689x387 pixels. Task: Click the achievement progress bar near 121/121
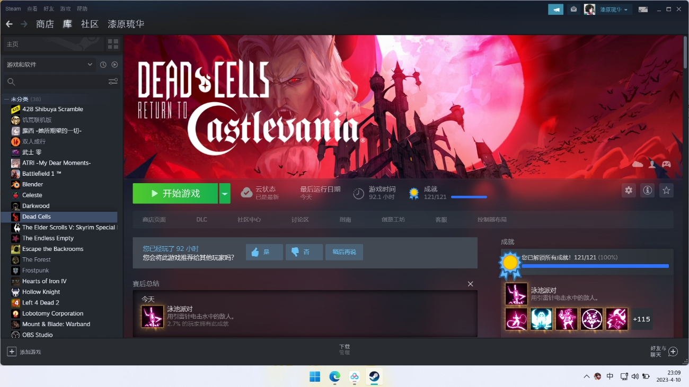click(x=469, y=197)
